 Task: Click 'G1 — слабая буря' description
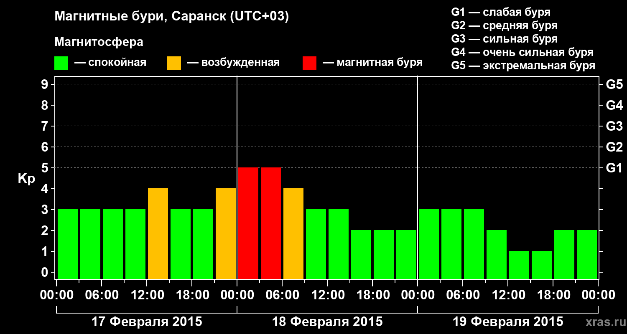(501, 12)
